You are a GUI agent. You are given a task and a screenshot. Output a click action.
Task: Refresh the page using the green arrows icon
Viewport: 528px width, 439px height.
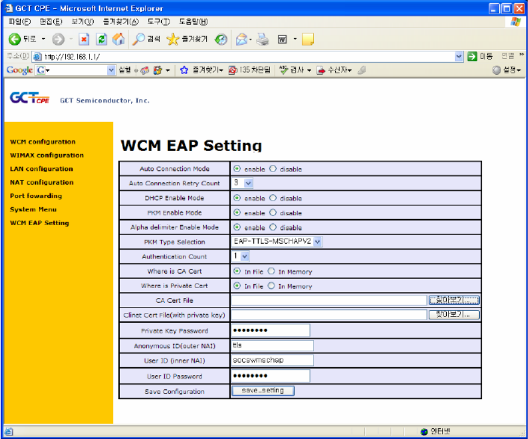coord(102,39)
